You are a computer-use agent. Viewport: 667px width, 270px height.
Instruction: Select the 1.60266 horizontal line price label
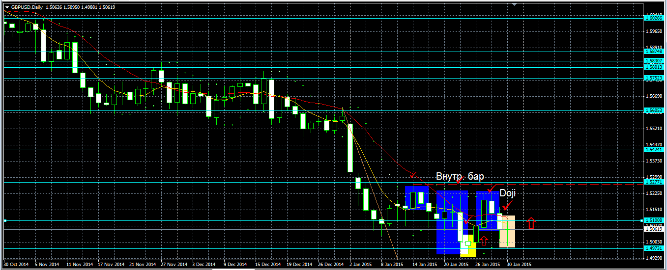coord(654,18)
